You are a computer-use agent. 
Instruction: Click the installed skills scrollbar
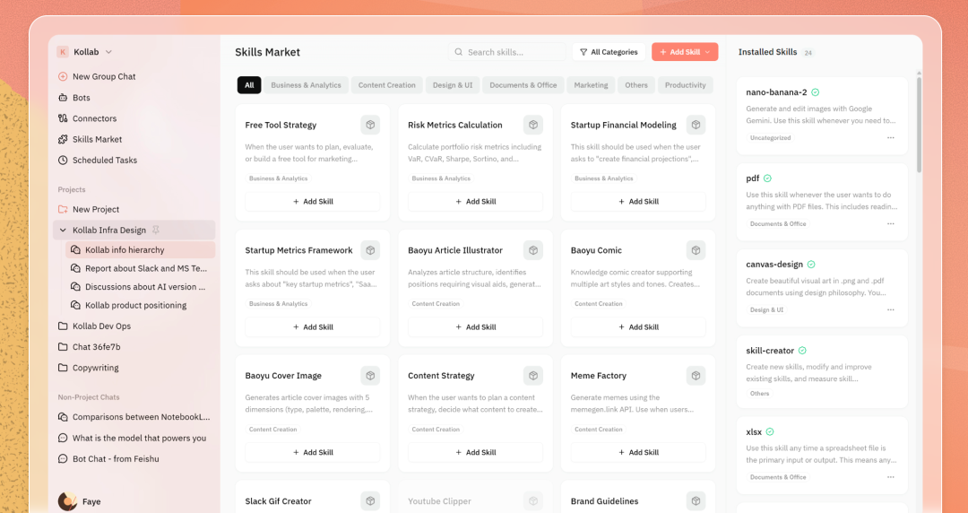coord(919,126)
